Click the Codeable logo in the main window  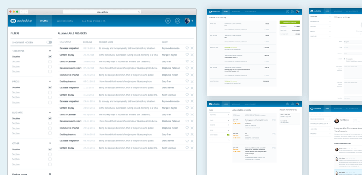pyautogui.click(x=21, y=21)
